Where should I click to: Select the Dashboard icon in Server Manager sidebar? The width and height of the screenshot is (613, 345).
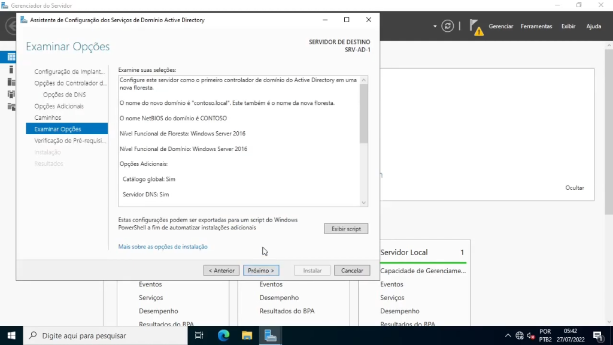[x=11, y=57]
